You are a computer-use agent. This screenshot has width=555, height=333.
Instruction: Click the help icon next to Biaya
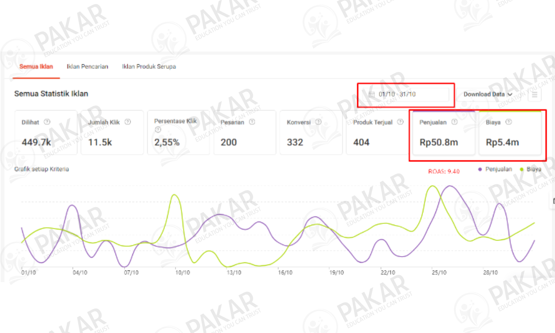tap(509, 122)
